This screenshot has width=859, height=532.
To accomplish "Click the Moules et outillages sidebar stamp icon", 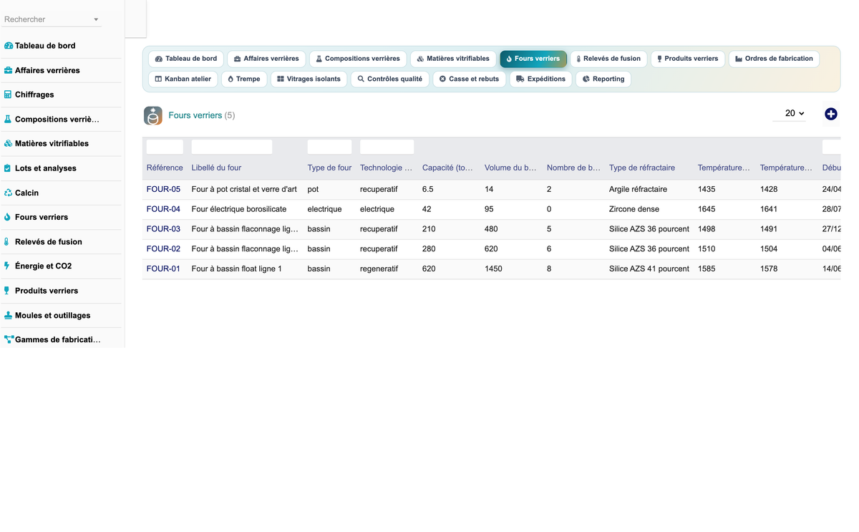I will [8, 315].
